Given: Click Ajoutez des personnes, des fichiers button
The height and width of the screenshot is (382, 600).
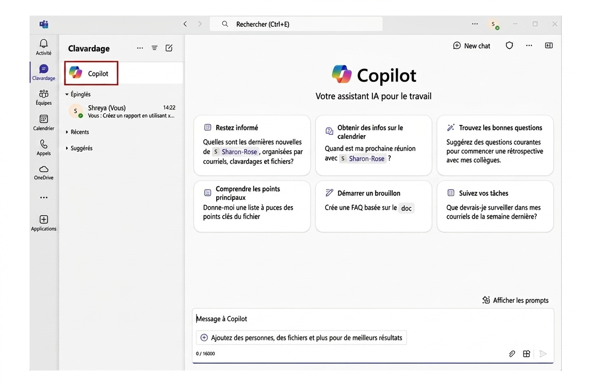Looking at the screenshot, I should tap(301, 338).
